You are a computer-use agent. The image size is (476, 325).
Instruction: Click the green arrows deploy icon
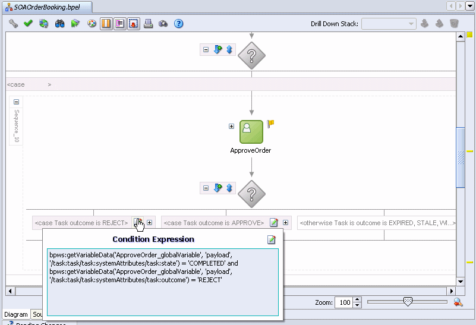pyautogui.click(x=75, y=23)
